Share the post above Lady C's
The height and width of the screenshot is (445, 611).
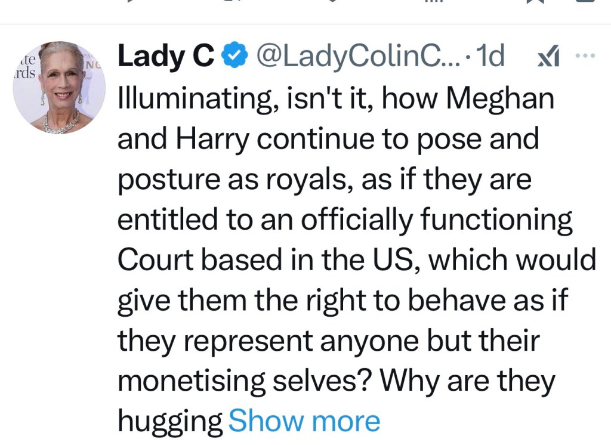click(584, 2)
